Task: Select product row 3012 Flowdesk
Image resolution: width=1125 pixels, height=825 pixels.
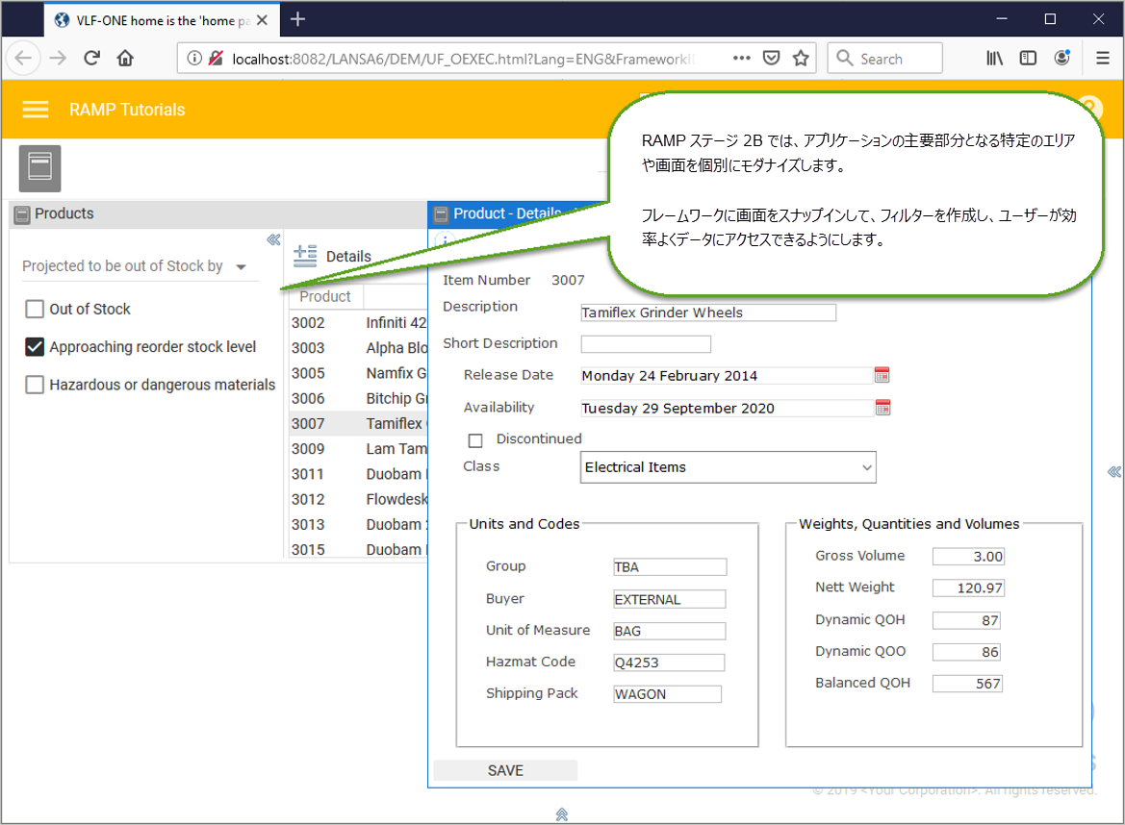Action: coord(359,499)
